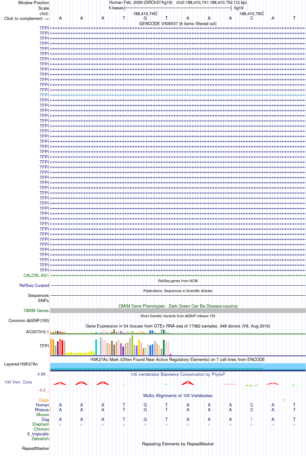Click the TFPI GTEx expression bar chart

point(111,346)
